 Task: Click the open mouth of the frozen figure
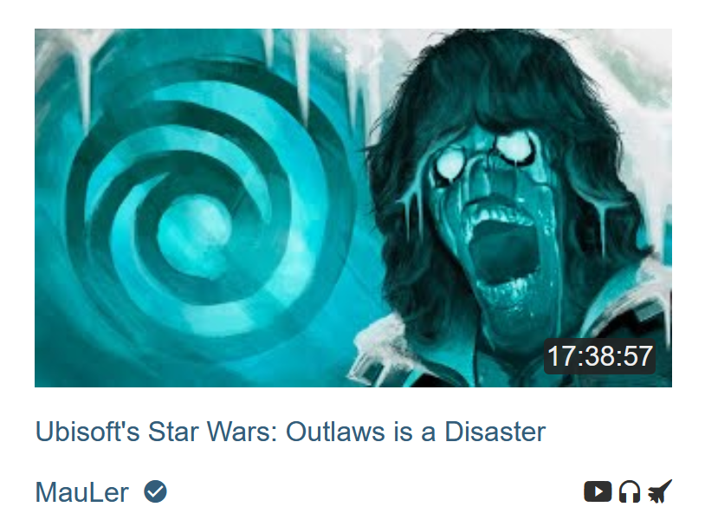(x=501, y=252)
